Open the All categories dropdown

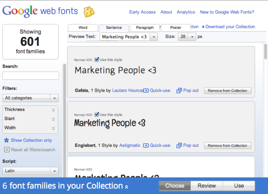(30, 98)
